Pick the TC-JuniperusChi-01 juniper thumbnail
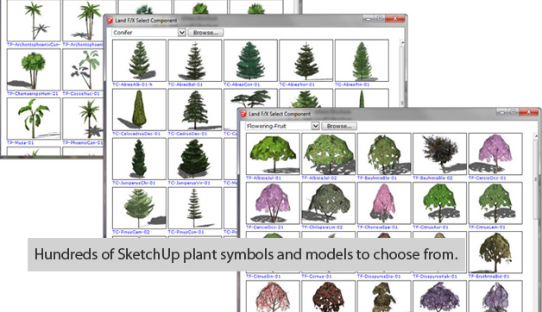 (139, 159)
